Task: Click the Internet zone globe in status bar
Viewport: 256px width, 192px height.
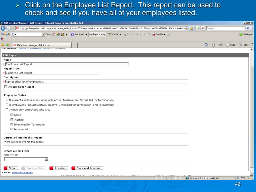Action: [x=187, y=178]
